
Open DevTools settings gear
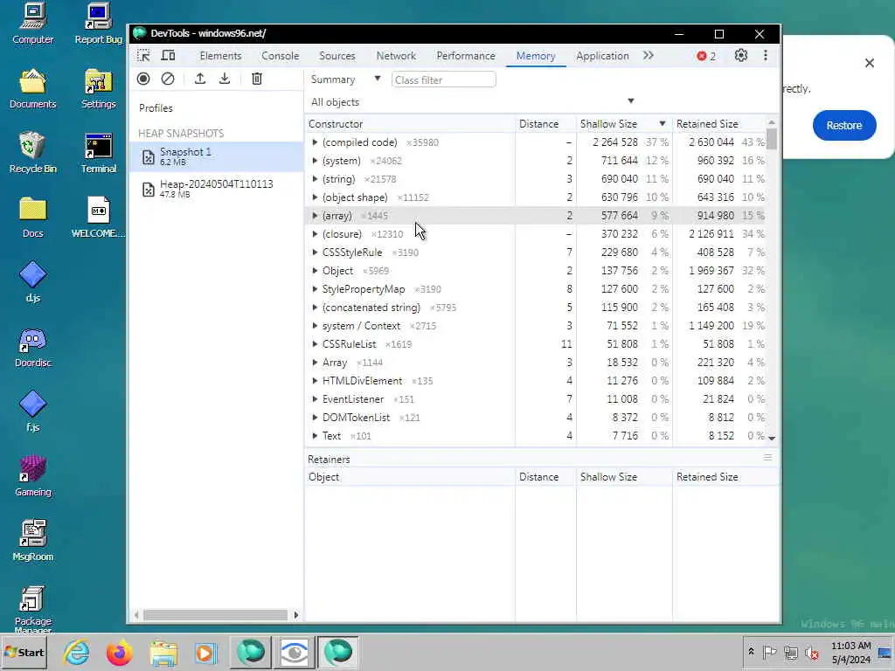pyautogui.click(x=741, y=55)
